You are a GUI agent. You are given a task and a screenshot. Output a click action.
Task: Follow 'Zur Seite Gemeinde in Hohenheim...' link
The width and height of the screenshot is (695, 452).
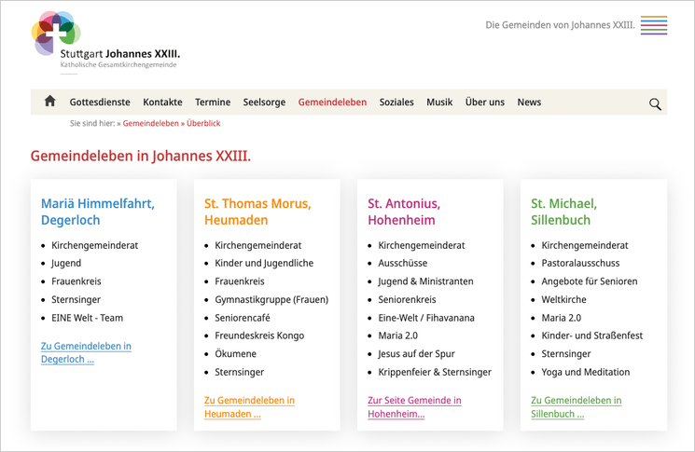click(414, 407)
